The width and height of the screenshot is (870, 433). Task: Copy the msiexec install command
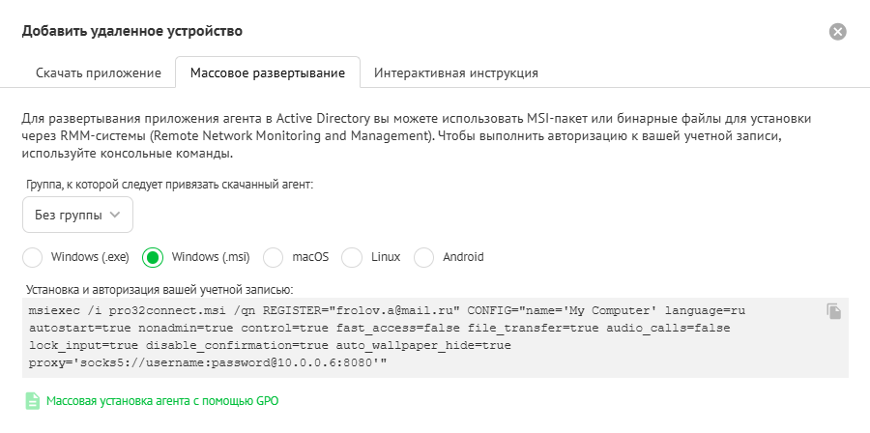(x=834, y=311)
